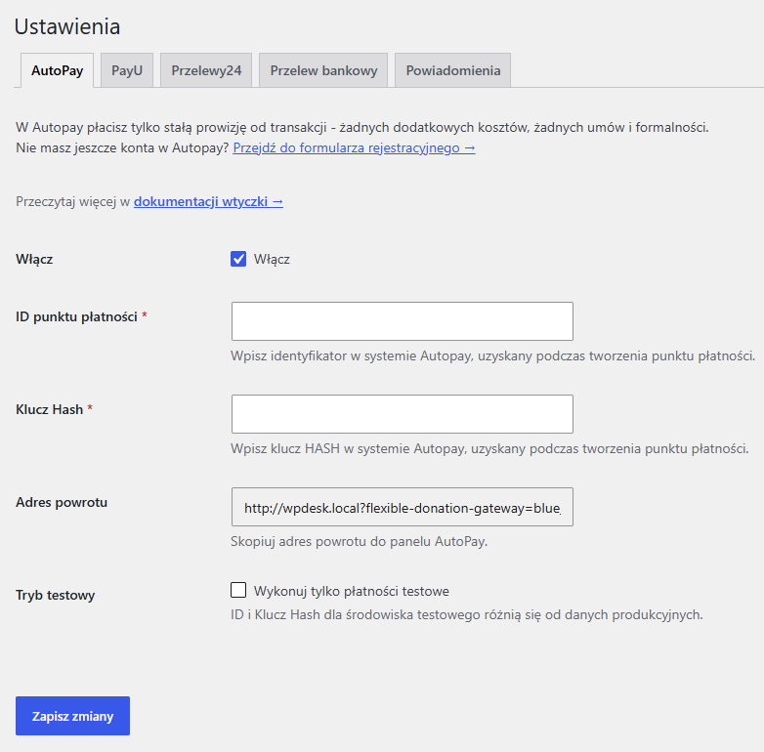Click the 'Skopiuj adres powrotu do panelu AutoPay.' hint
Screen dimensions: 764x752
[360, 542]
